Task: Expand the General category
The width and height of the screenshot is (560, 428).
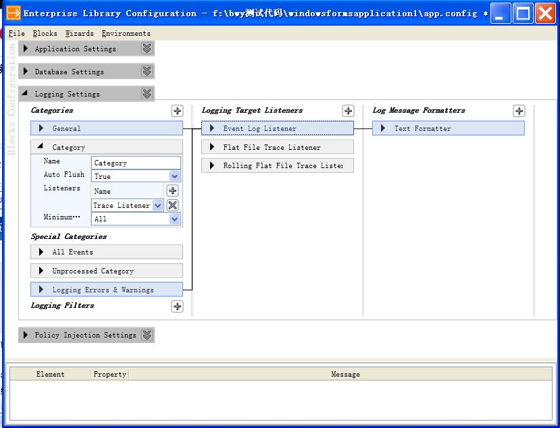Action: click(x=41, y=128)
